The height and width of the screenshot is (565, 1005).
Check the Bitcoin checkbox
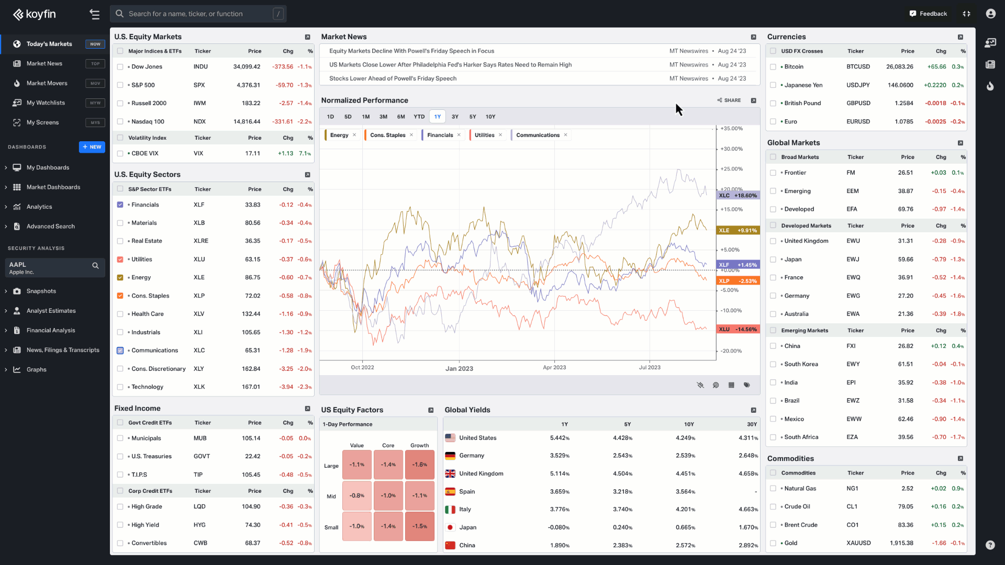(x=773, y=67)
